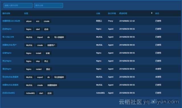
Task: Click the 状态 column header
Action: (157, 13)
